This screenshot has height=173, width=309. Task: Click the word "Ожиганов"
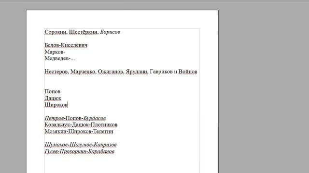click(111, 72)
